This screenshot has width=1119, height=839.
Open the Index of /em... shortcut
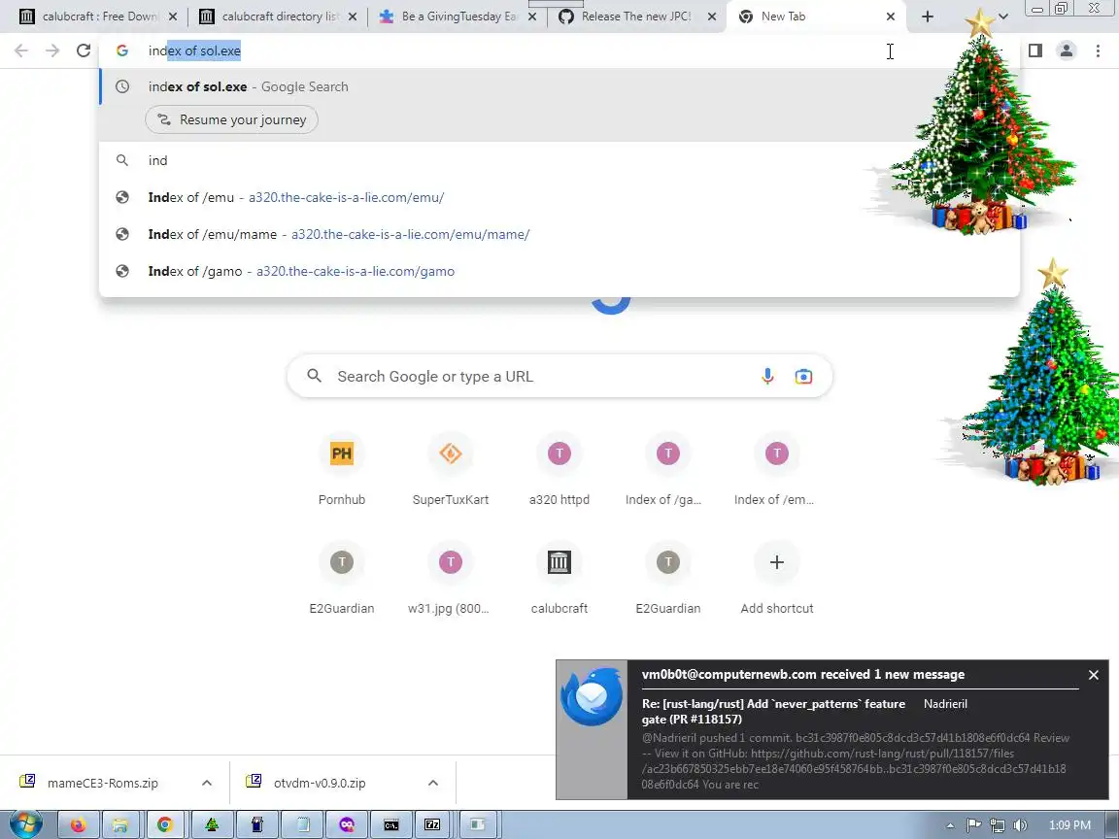point(776,467)
